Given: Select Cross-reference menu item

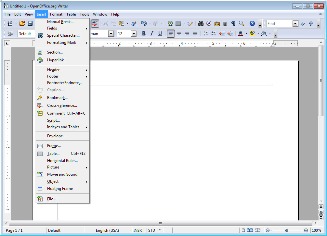Looking at the screenshot, I should [x=62, y=106].
